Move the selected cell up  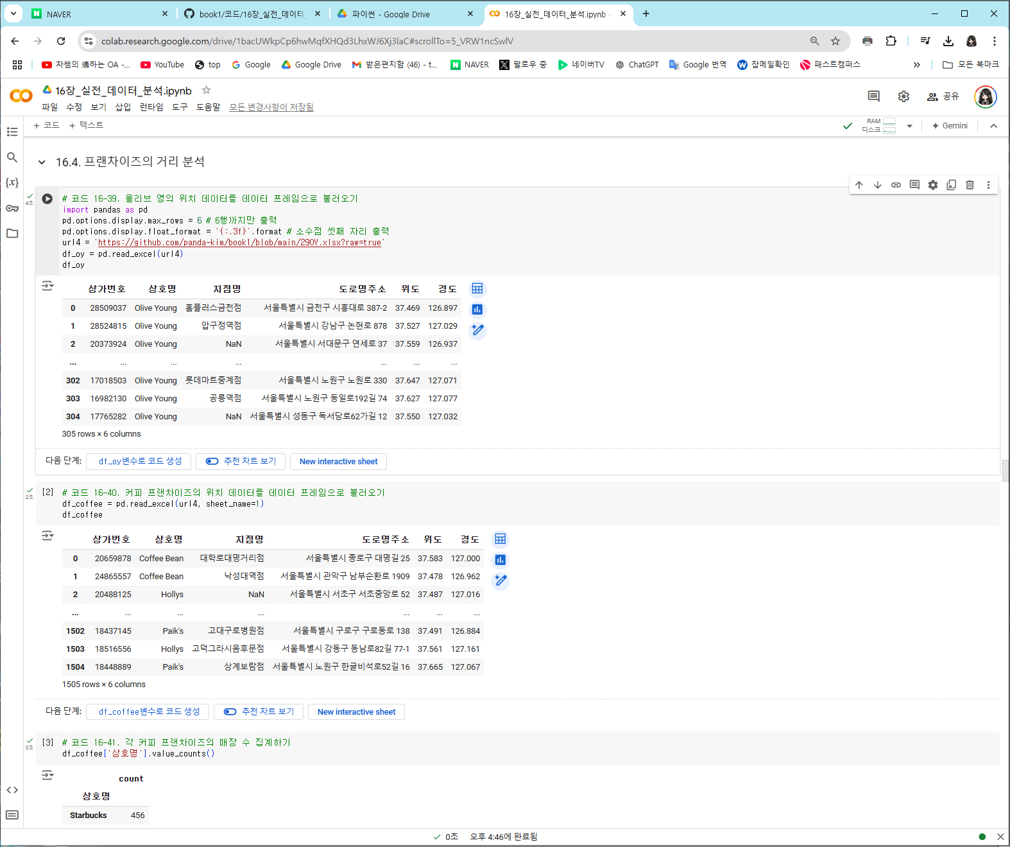pyautogui.click(x=859, y=185)
